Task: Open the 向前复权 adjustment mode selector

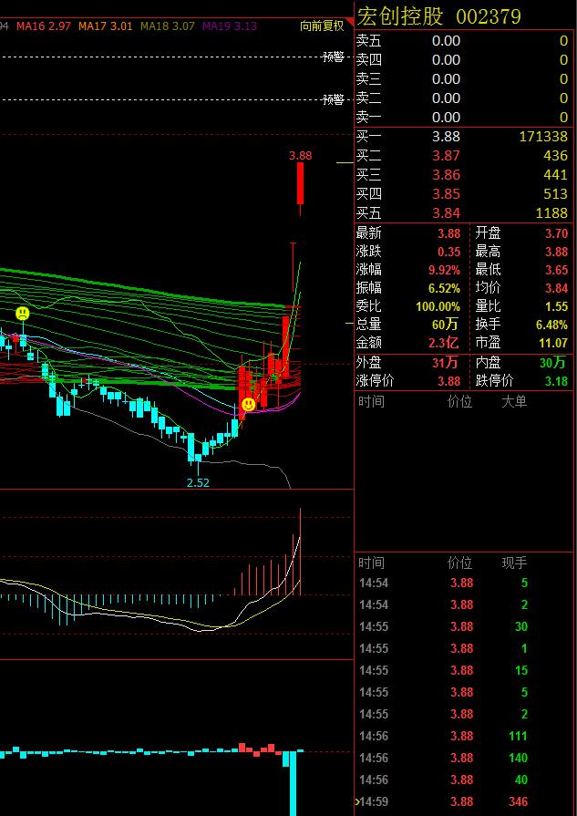Action: pos(321,26)
